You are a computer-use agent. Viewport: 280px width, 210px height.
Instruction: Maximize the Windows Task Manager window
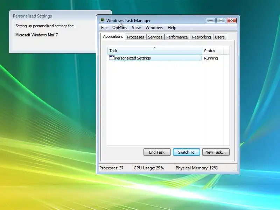tap(221, 21)
